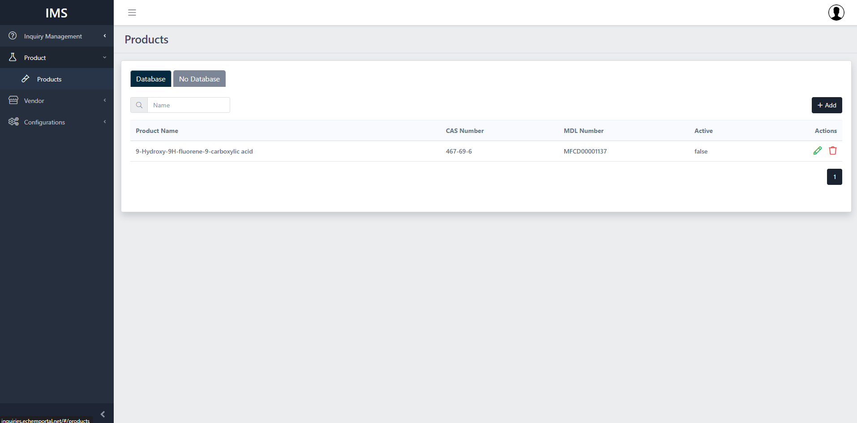Select the Database tab
Viewport: 857px width, 423px height.
(x=150, y=79)
